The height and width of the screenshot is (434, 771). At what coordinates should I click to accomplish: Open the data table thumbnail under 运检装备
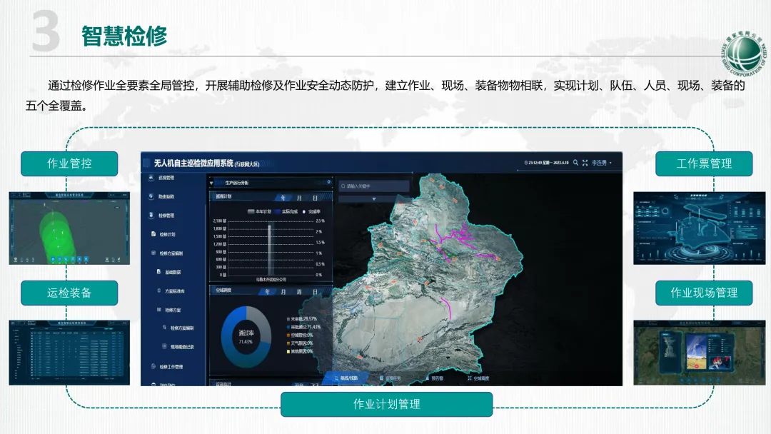pos(69,353)
